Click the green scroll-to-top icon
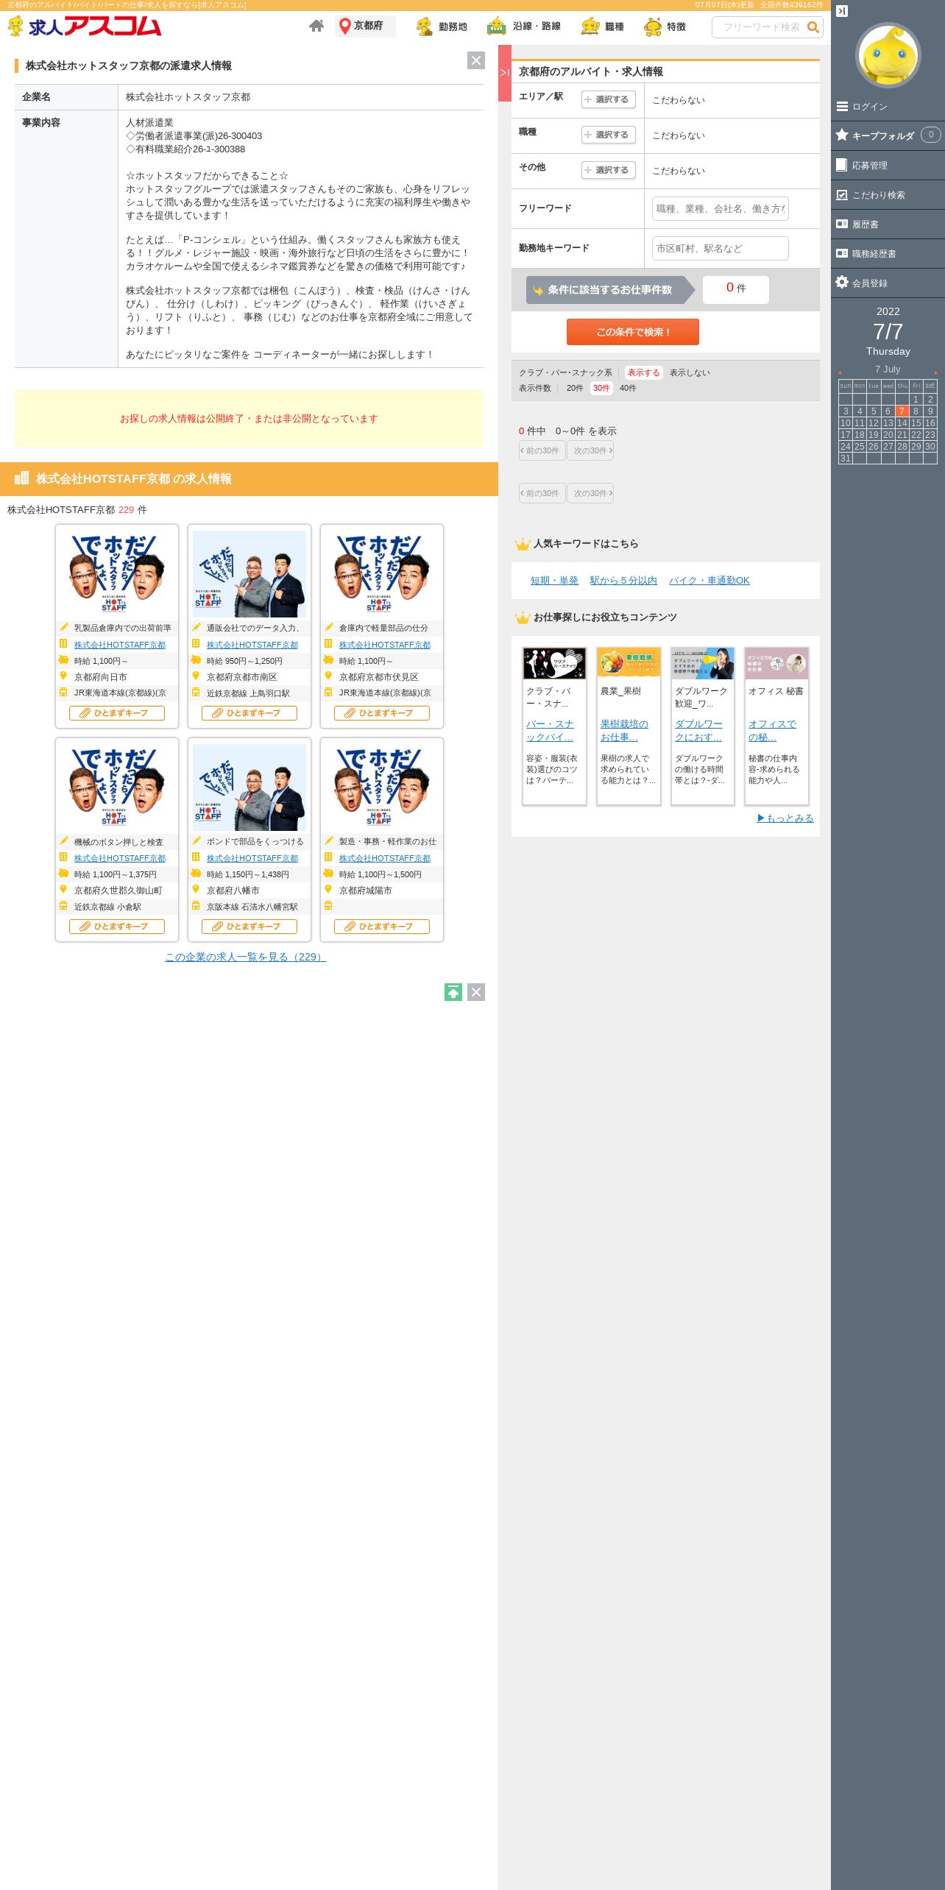 453,992
